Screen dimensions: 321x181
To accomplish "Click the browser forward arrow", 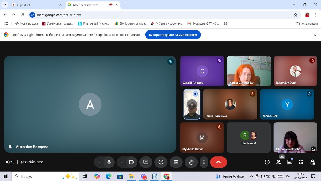I will click(14, 15).
